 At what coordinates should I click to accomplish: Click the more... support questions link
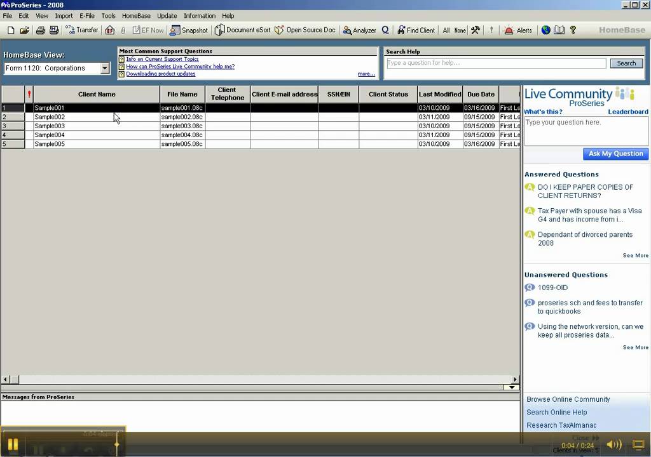pos(366,74)
